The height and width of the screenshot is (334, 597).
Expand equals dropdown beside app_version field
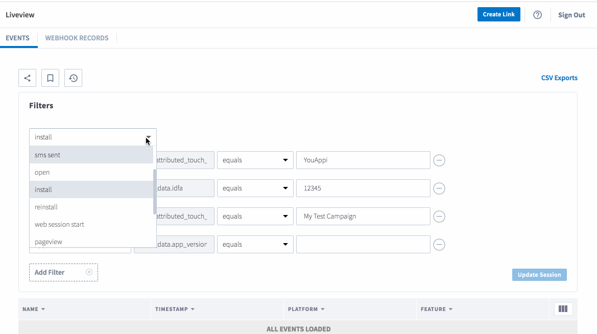(255, 245)
